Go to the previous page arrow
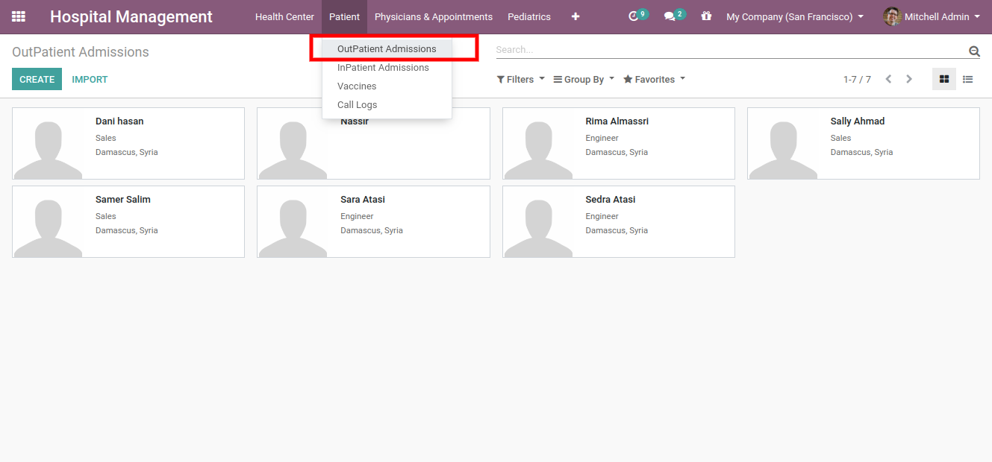This screenshot has width=992, height=462. 888,79
